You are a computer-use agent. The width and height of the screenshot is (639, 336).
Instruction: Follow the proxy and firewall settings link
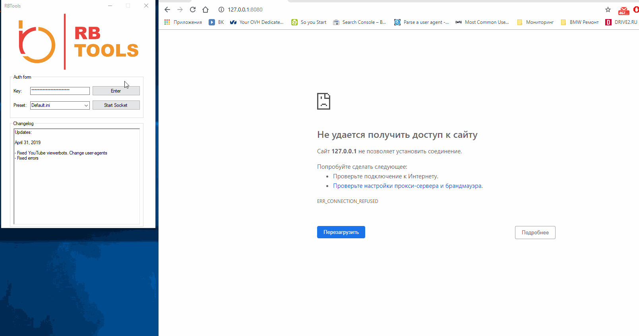tap(408, 186)
